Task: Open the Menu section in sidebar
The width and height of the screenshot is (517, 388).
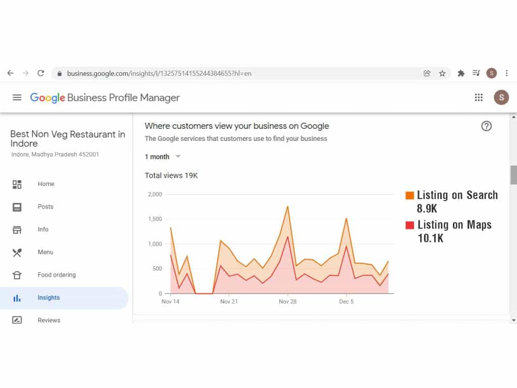Action: click(45, 252)
